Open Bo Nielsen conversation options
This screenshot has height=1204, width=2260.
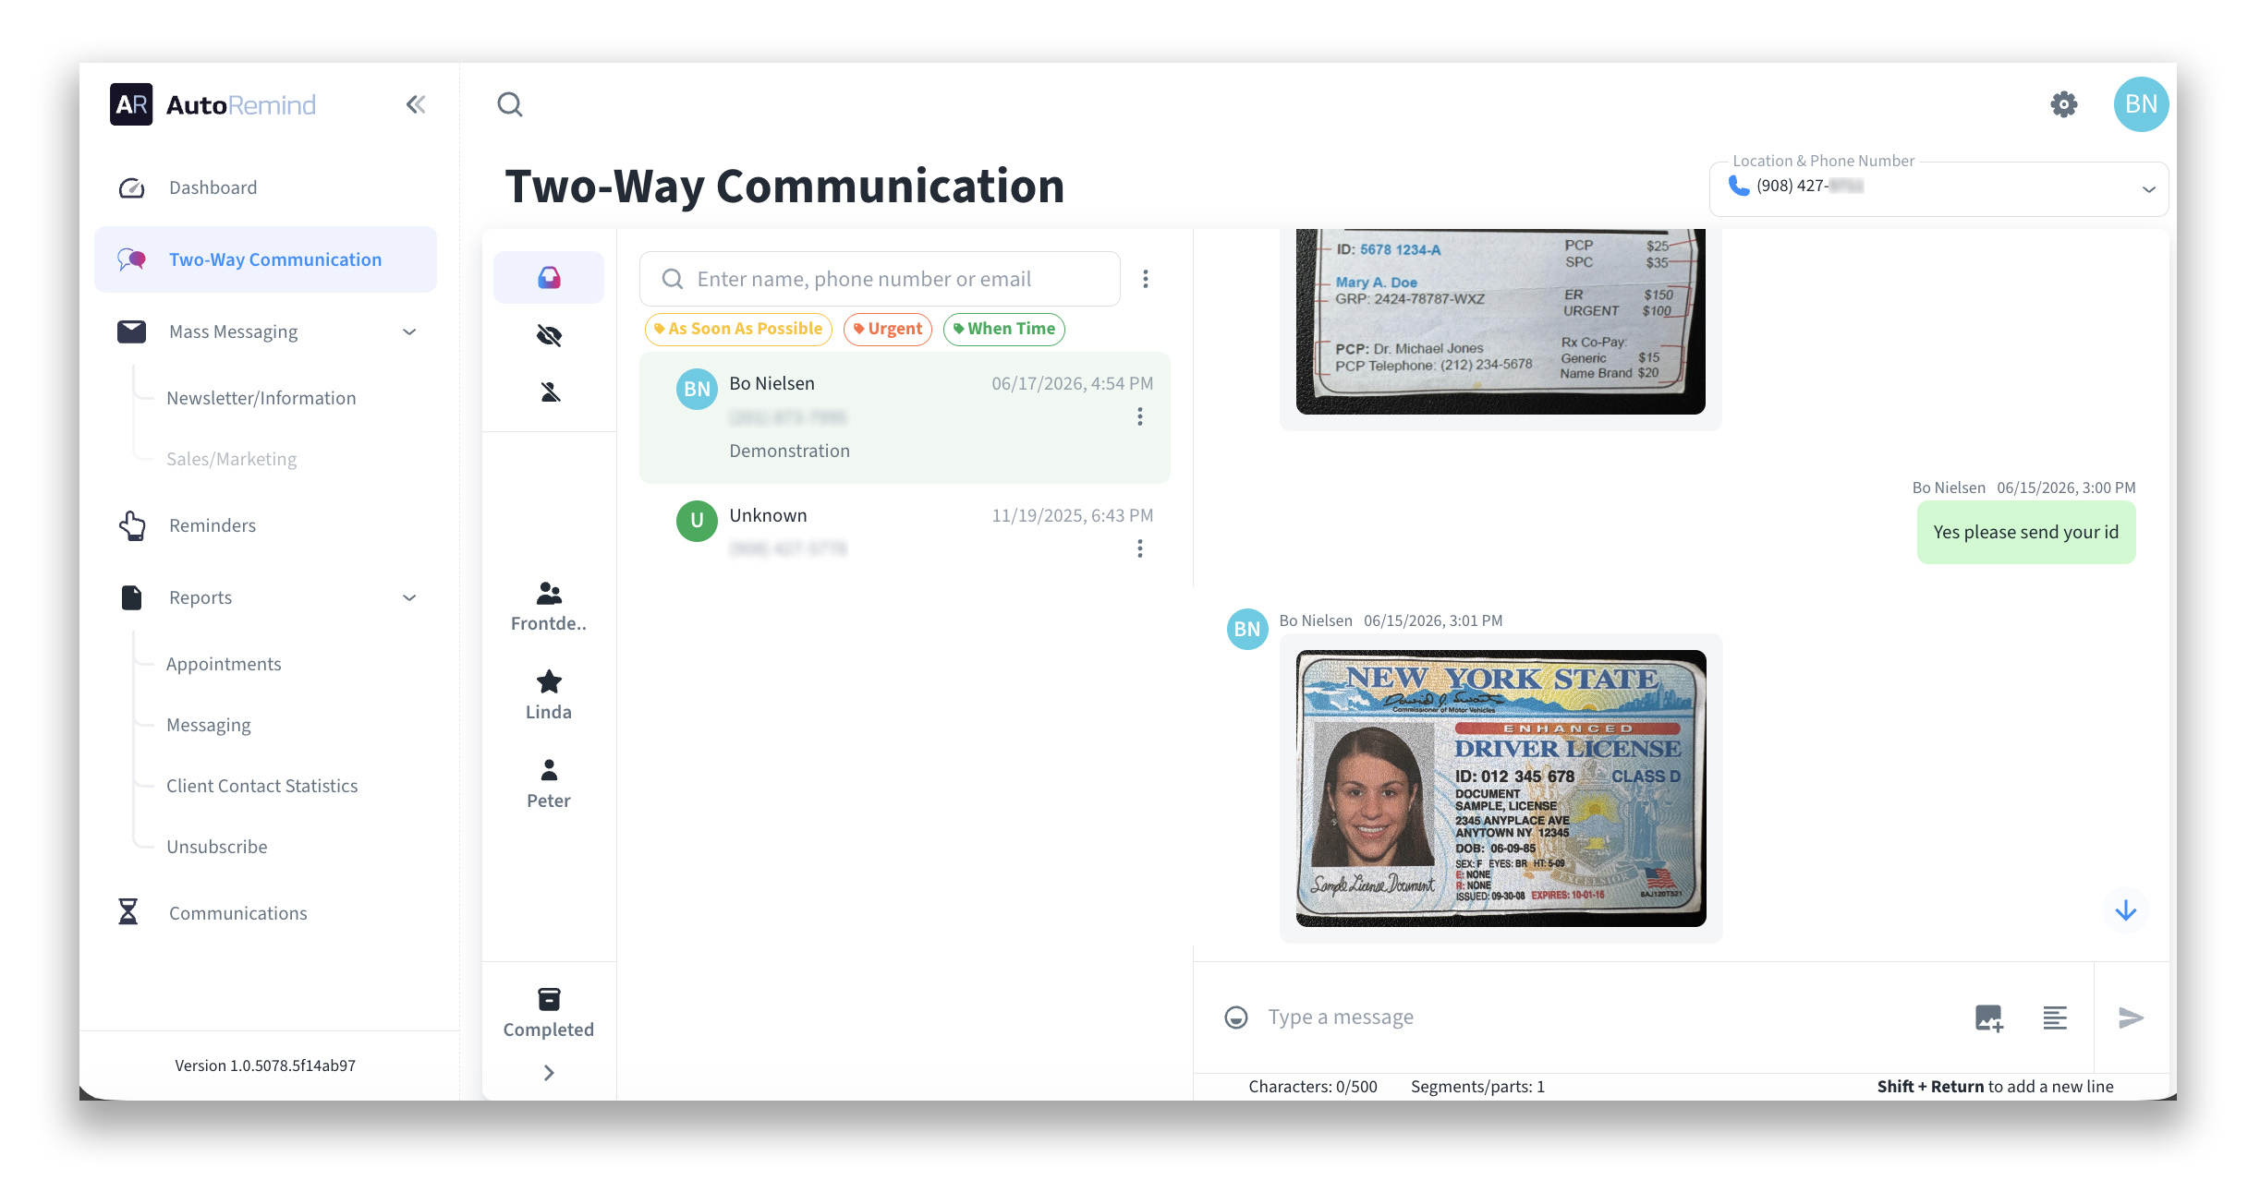click(1140, 416)
